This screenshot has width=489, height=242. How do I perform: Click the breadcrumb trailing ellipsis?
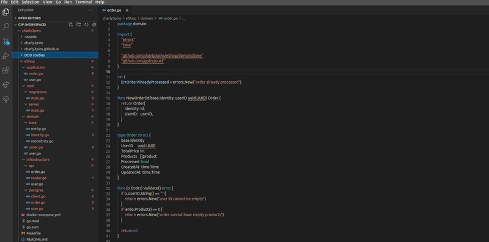tap(184, 18)
